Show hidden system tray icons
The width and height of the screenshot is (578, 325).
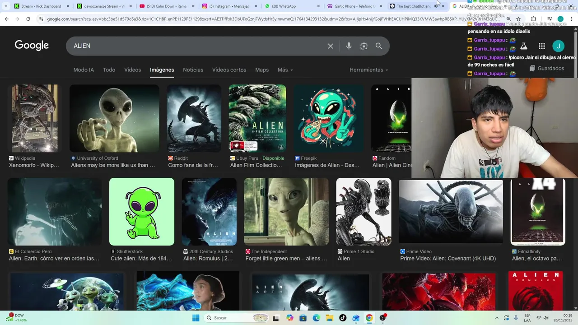pyautogui.click(x=497, y=318)
